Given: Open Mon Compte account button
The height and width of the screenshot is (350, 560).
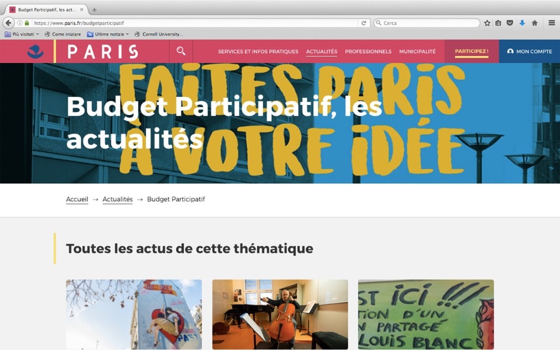Looking at the screenshot, I should (x=529, y=51).
